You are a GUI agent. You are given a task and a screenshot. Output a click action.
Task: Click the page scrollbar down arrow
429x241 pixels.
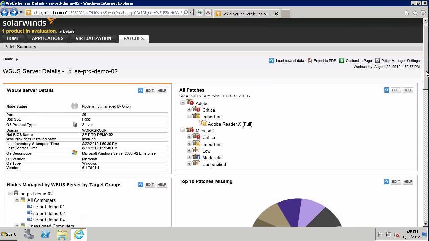click(x=426, y=224)
